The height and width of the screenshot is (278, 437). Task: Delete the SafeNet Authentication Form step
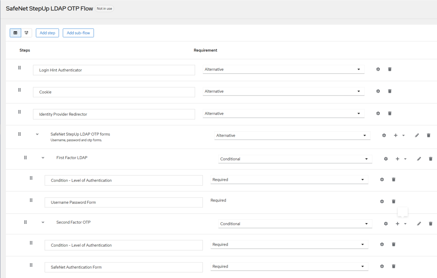click(x=393, y=266)
